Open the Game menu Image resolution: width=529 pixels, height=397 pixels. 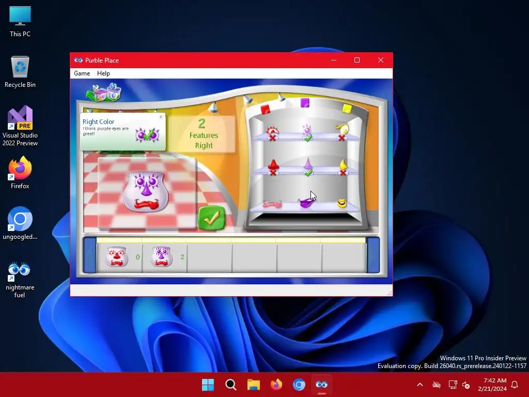coord(82,73)
